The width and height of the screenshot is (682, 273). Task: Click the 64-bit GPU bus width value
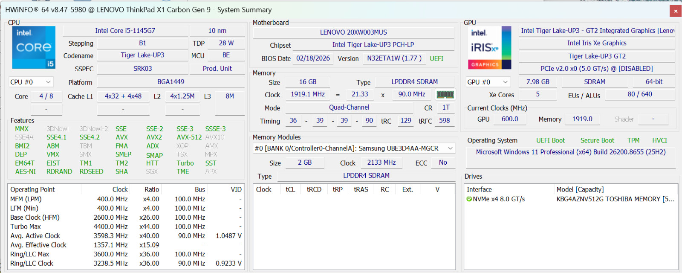pos(654,82)
